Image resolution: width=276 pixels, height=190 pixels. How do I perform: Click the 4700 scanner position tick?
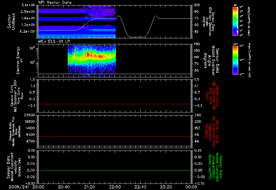coord(30,141)
